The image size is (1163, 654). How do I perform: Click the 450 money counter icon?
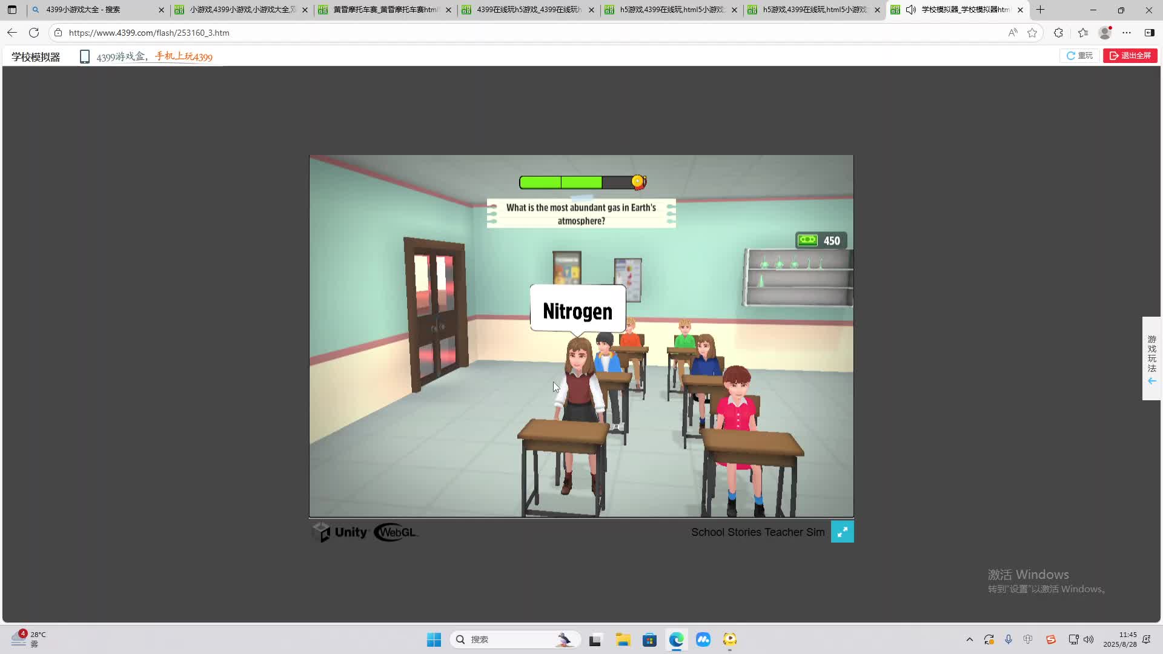pyautogui.click(x=807, y=240)
